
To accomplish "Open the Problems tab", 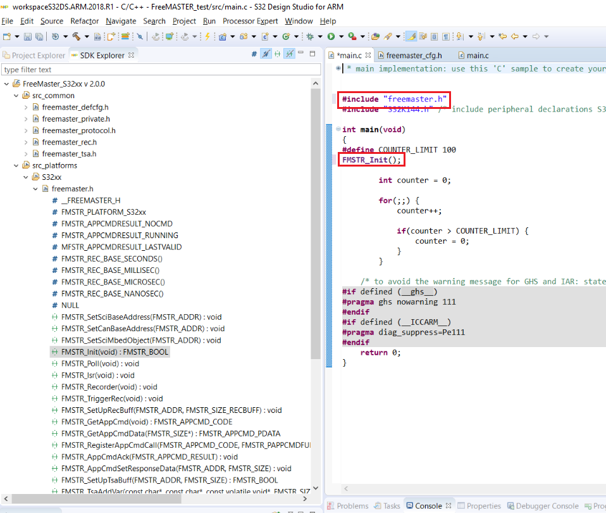I will pos(348,505).
